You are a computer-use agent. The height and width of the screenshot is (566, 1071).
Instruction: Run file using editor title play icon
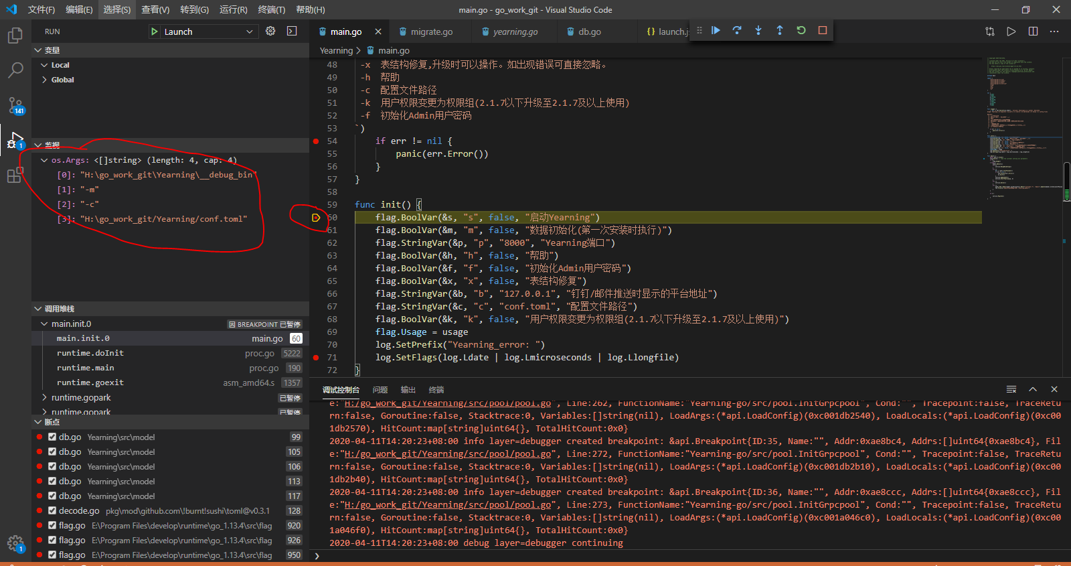[x=1011, y=31]
